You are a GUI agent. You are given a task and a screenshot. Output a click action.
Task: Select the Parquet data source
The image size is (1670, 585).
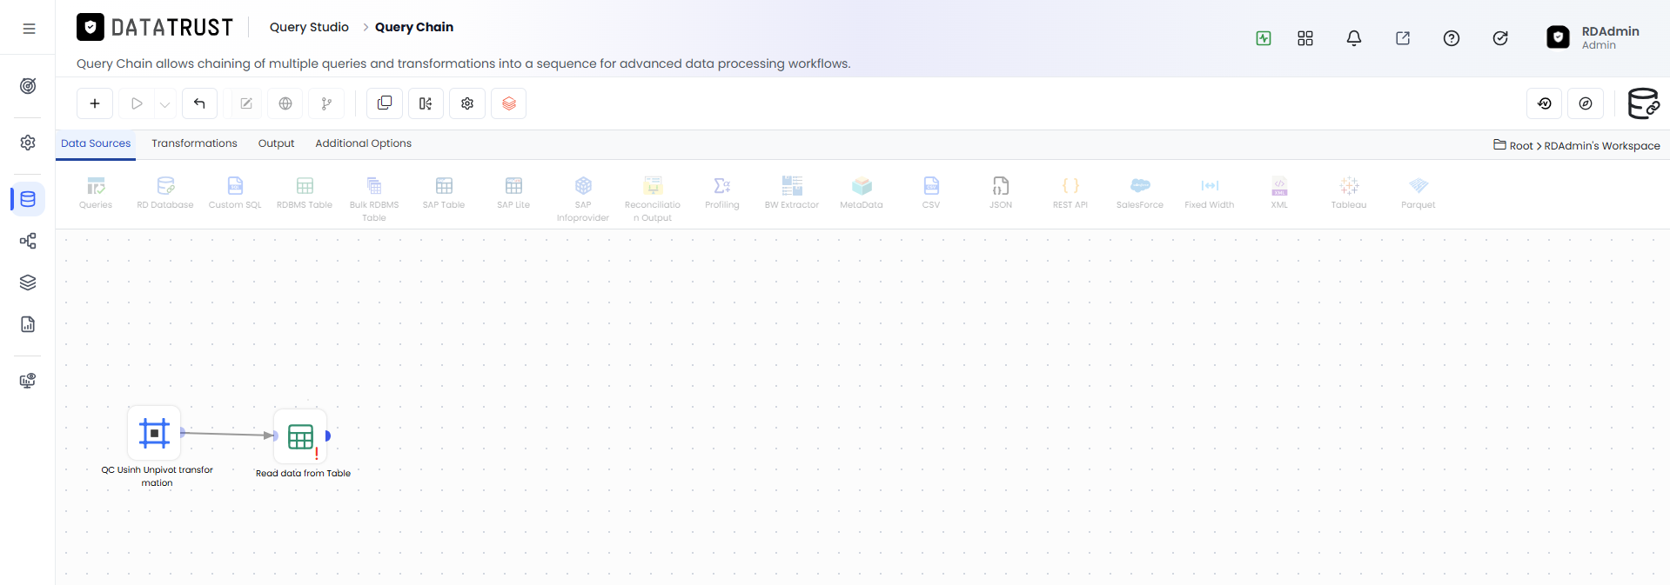coord(1418,193)
